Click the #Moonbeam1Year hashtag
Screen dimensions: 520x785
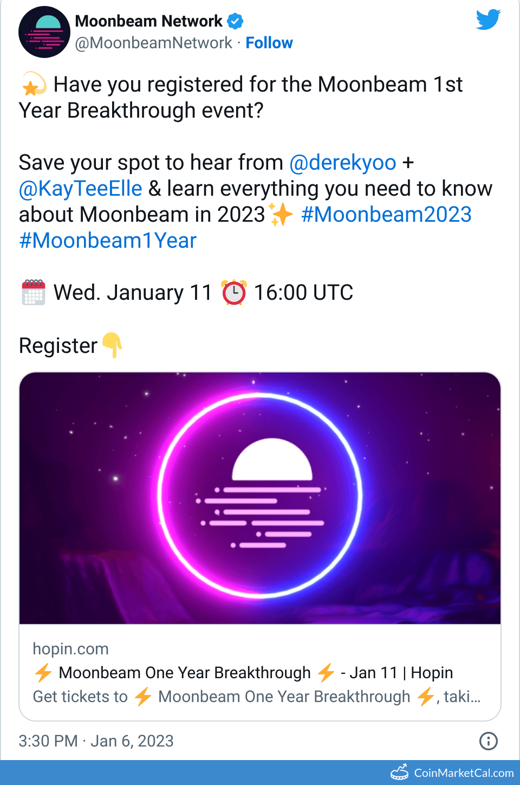[107, 240]
